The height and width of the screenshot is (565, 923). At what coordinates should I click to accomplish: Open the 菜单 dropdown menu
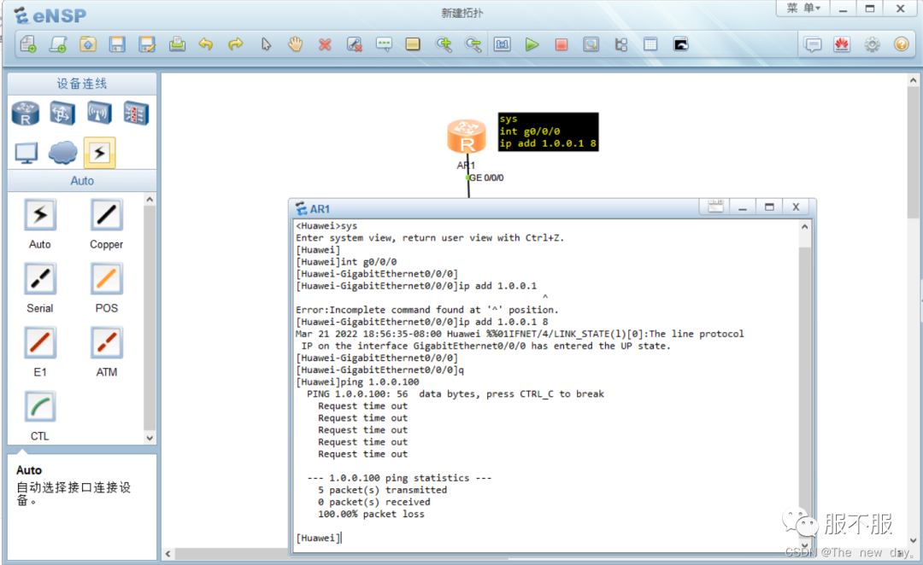click(x=803, y=9)
